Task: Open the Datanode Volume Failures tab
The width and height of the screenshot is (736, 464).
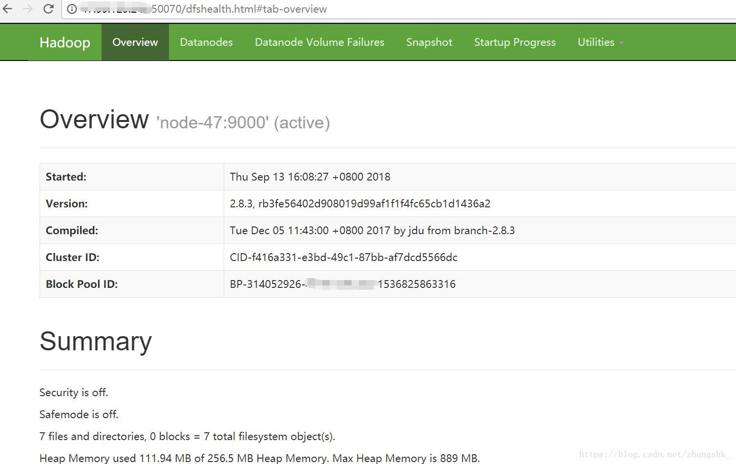Action: click(x=319, y=42)
